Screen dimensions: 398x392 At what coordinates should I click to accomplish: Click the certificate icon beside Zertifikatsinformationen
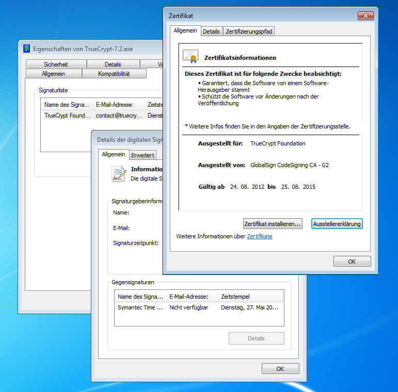pyautogui.click(x=190, y=56)
